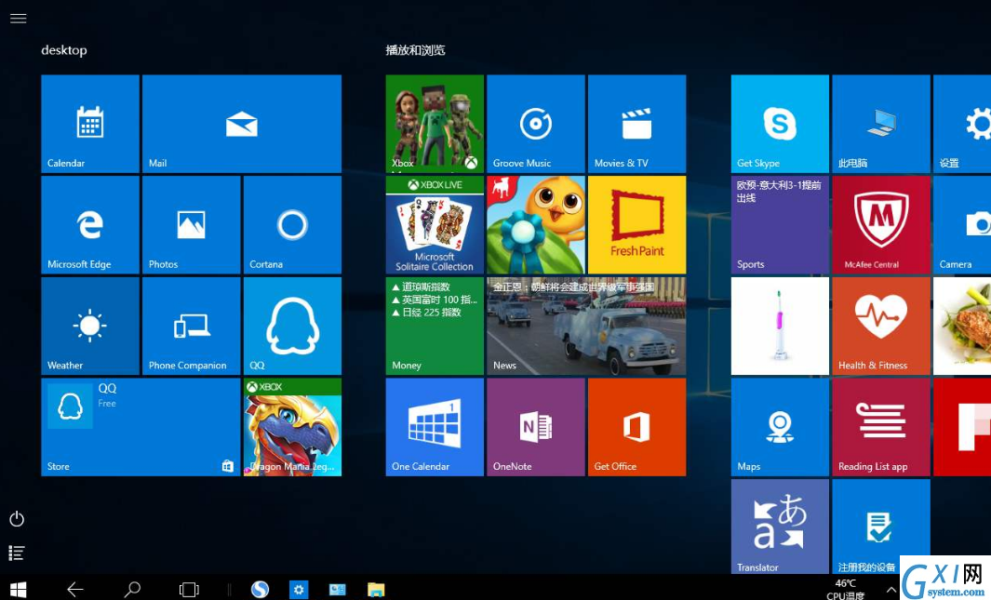991x600 pixels.
Task: Open the Power options button
Action: (x=17, y=519)
